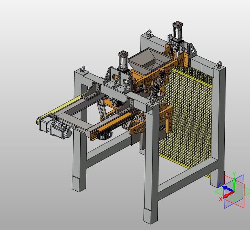Select the short pneumatic cylinder beside the hopper
Screen dimensions: 250x230
tap(123, 60)
